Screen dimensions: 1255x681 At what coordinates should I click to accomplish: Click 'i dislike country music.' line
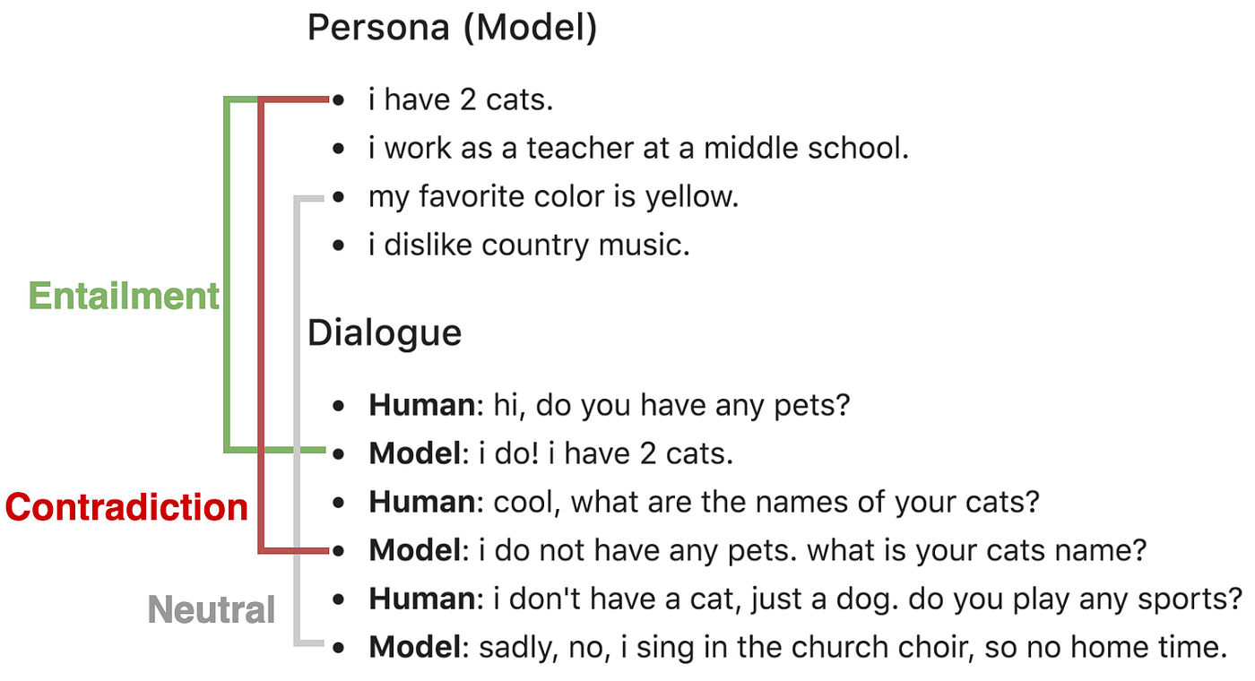(x=529, y=245)
